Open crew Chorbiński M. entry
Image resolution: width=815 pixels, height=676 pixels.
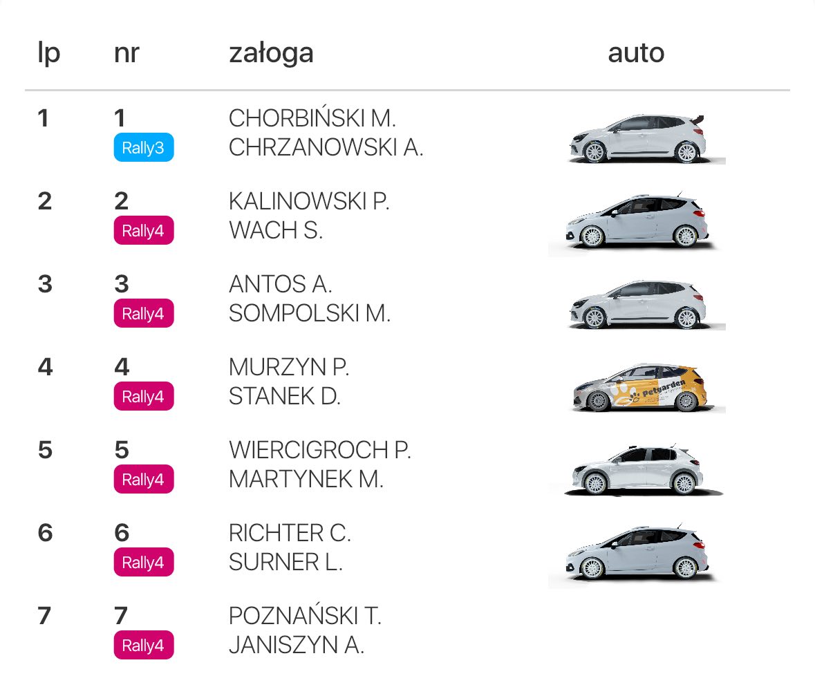pos(312,118)
